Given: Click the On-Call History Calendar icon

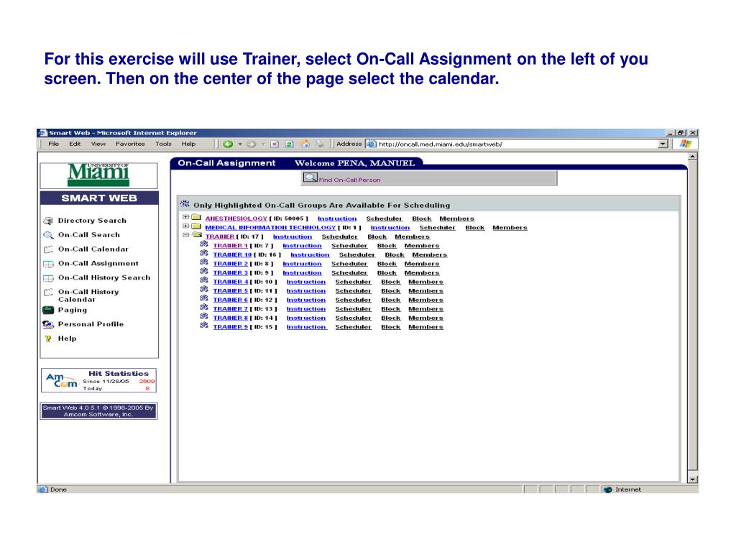Looking at the screenshot, I should 48,292.
